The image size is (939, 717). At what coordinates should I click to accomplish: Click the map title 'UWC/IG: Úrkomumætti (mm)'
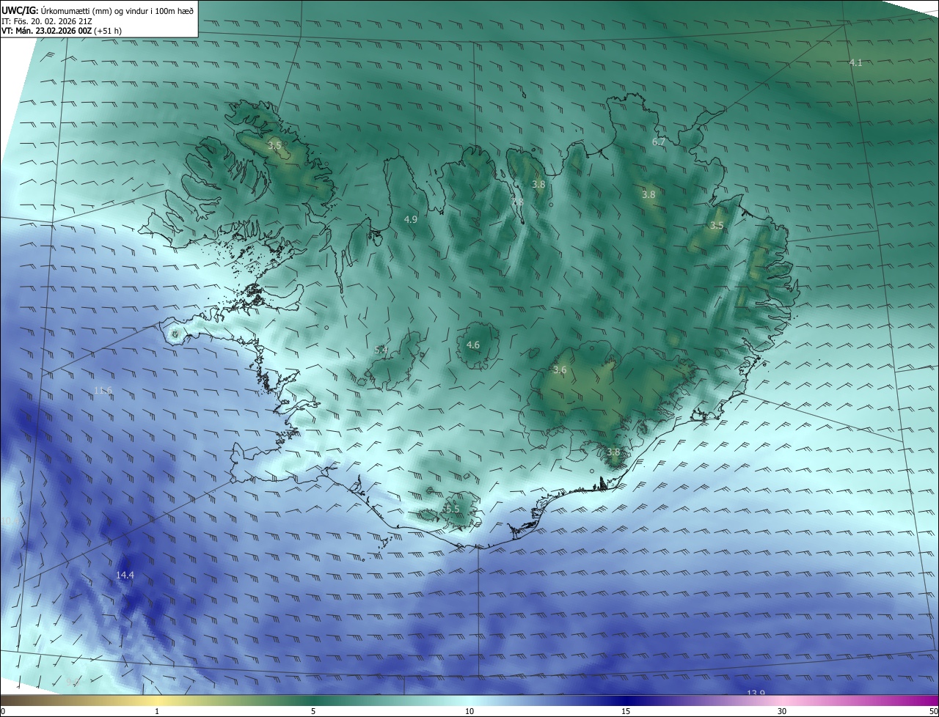pos(56,10)
